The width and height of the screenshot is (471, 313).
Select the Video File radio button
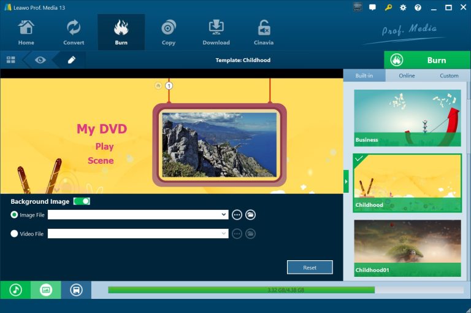[15, 234]
